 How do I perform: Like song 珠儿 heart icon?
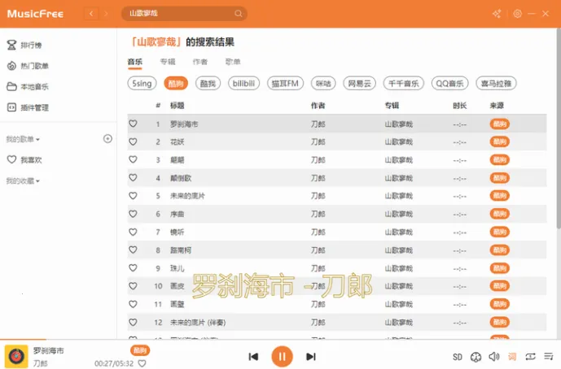(x=133, y=268)
